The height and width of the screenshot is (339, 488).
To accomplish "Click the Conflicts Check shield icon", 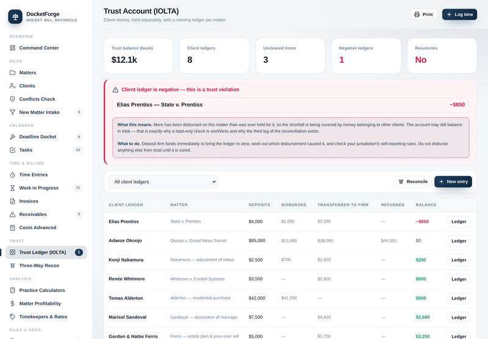I will point(12,99).
